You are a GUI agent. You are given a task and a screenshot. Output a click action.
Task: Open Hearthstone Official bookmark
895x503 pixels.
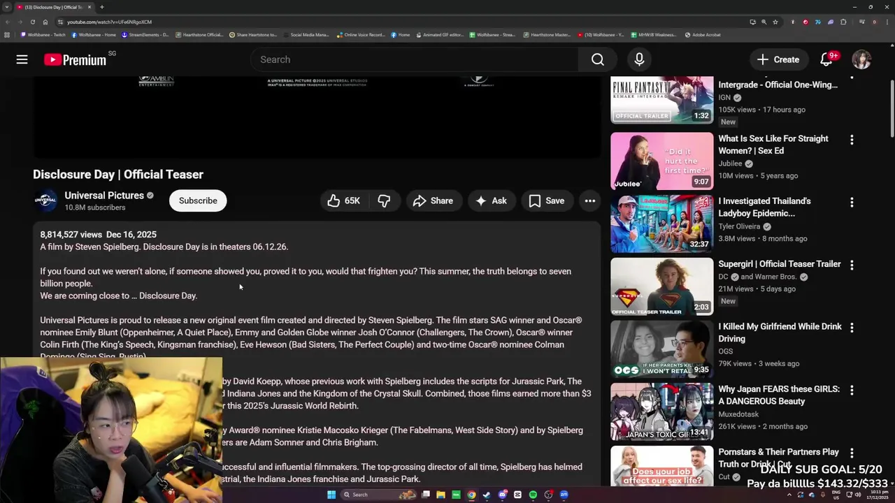pos(199,35)
